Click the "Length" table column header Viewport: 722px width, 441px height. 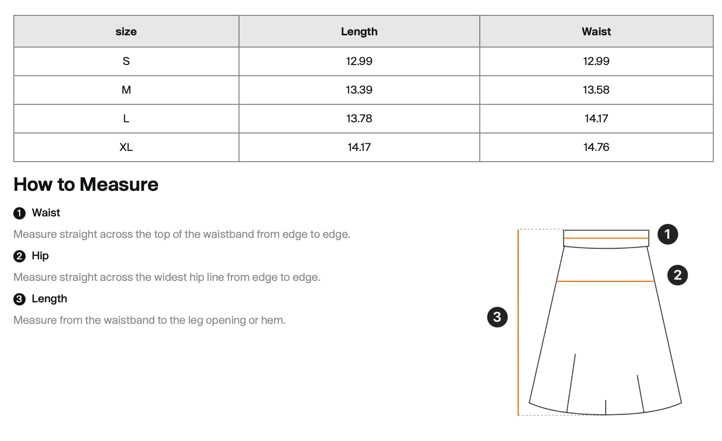tap(359, 32)
